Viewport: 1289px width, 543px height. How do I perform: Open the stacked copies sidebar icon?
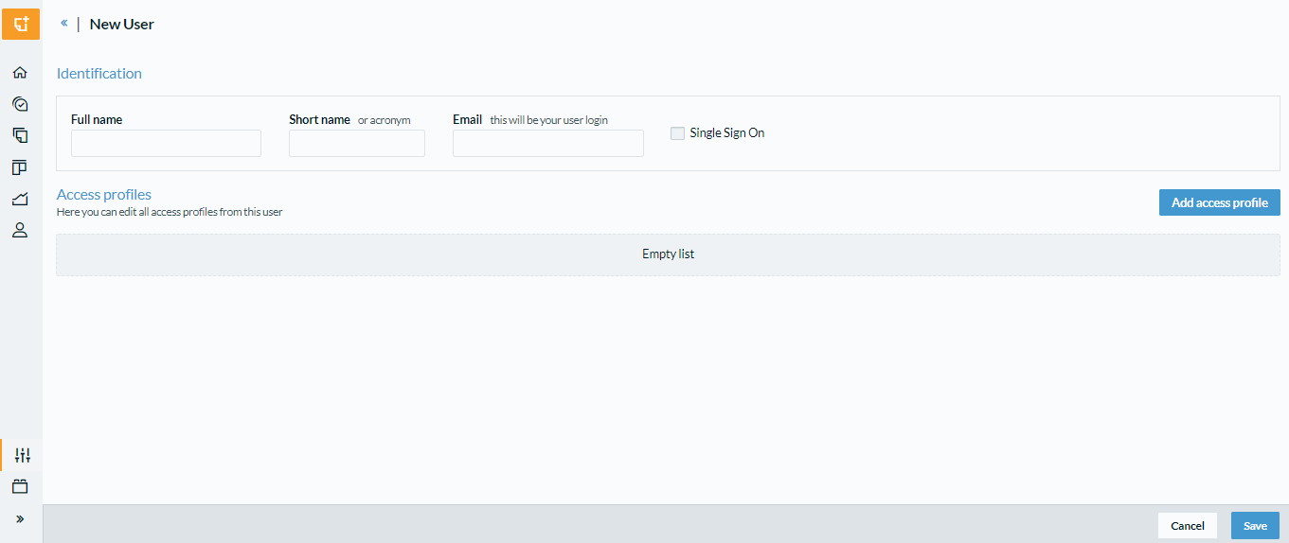tap(20, 135)
